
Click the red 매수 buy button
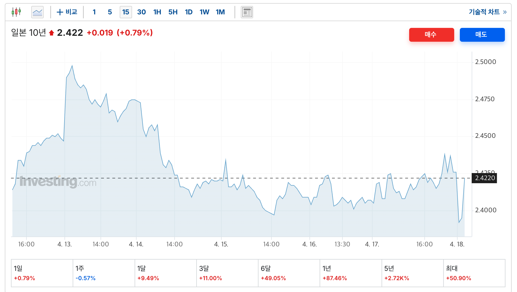(431, 35)
